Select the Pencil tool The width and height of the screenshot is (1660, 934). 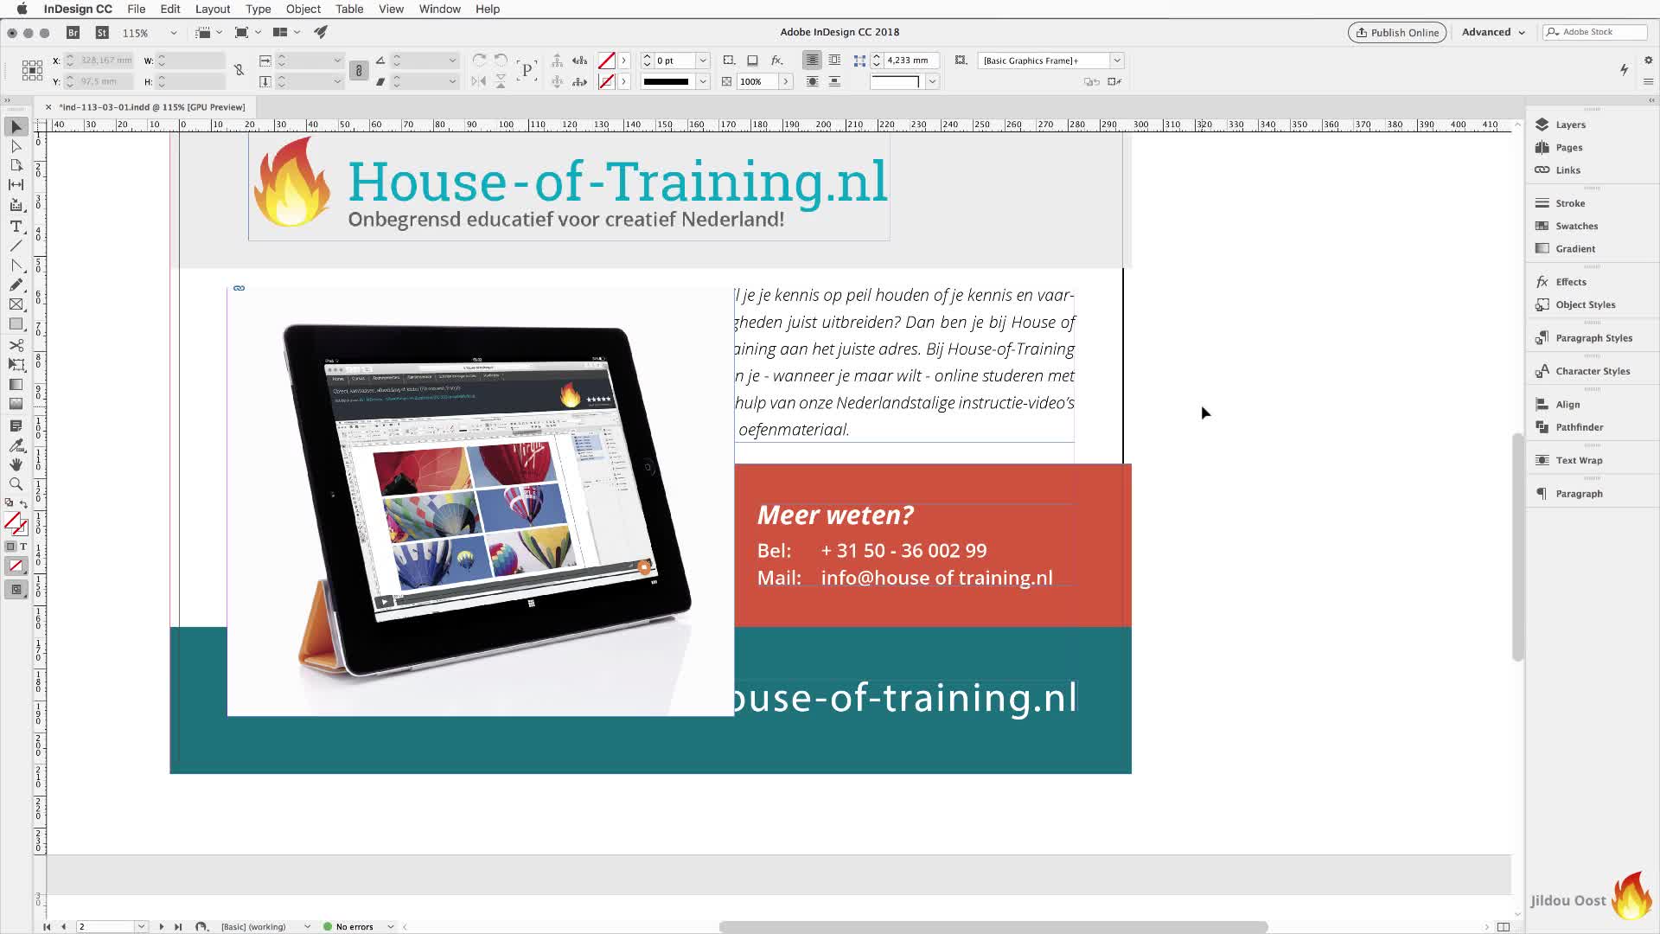pos(16,285)
